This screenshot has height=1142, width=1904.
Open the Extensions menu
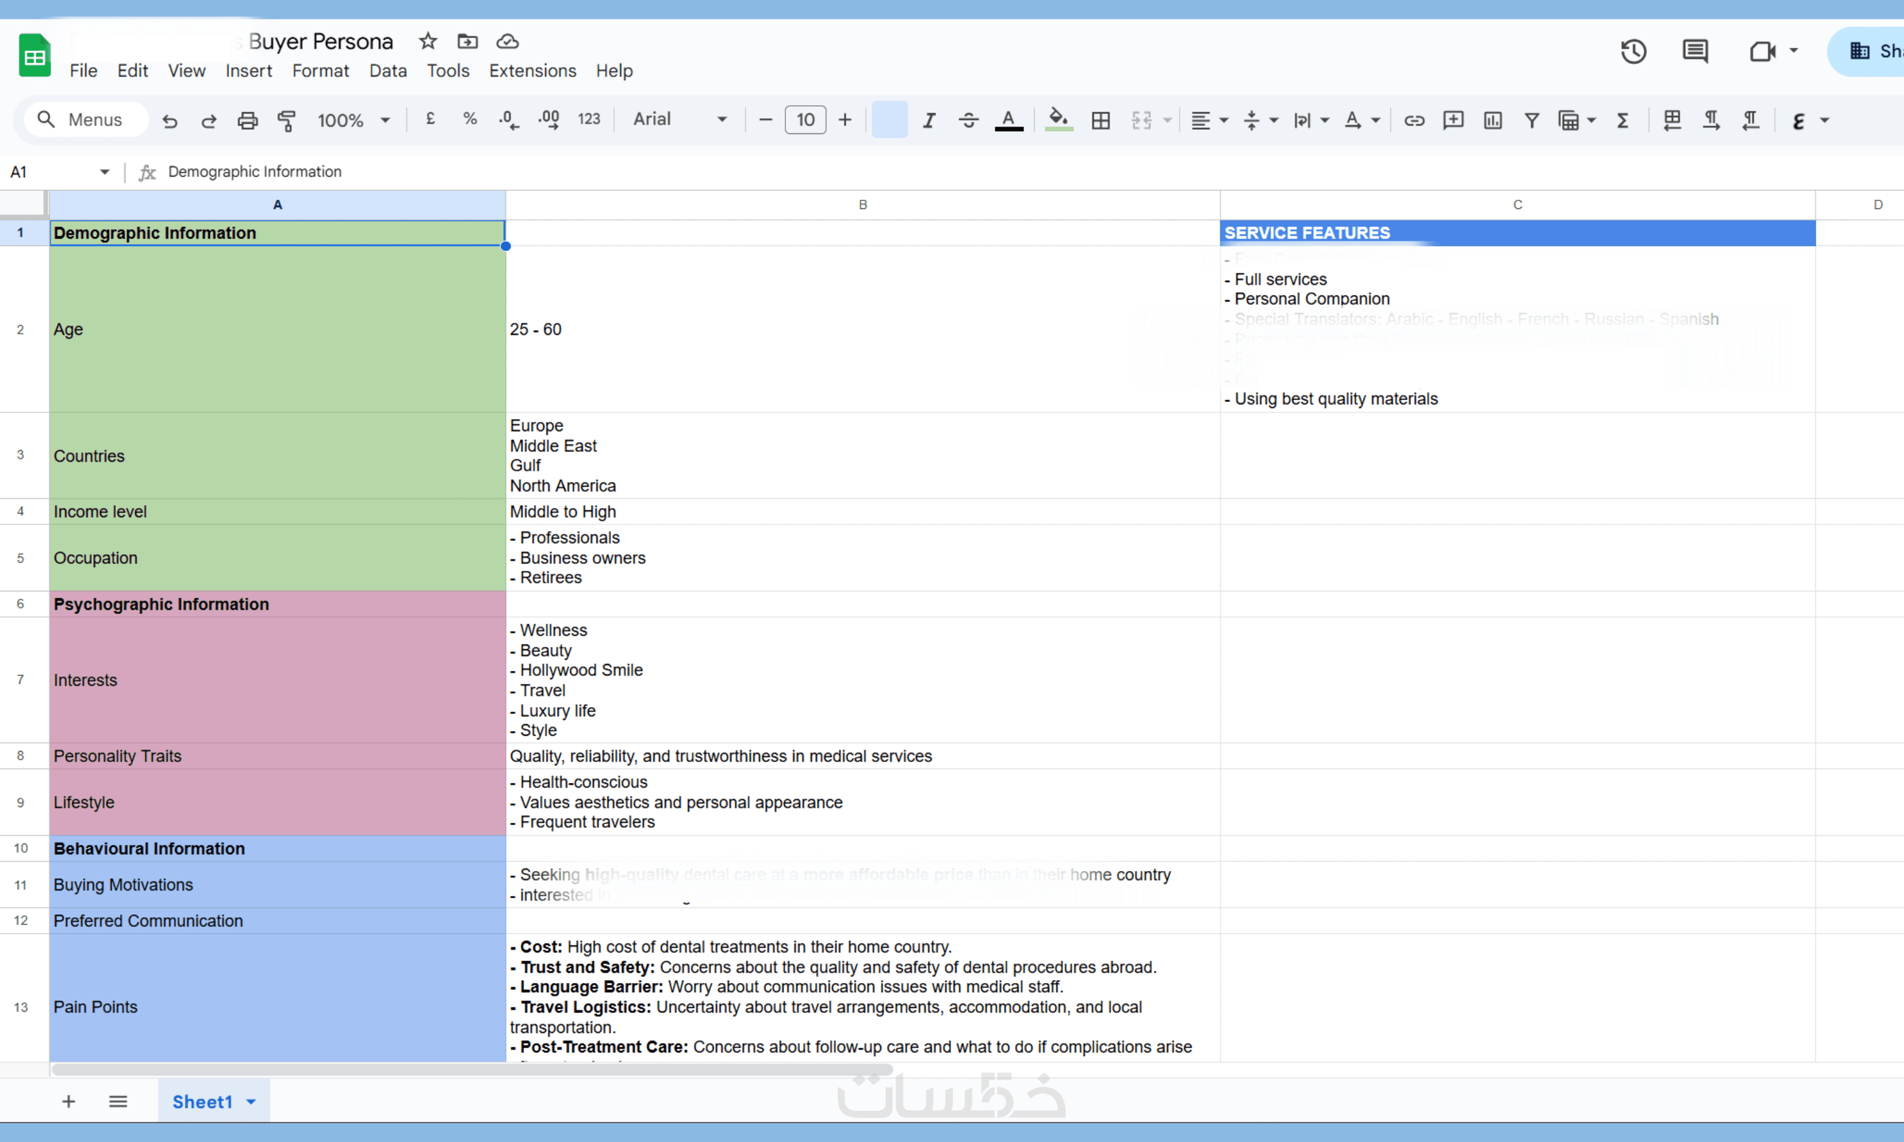[533, 71]
